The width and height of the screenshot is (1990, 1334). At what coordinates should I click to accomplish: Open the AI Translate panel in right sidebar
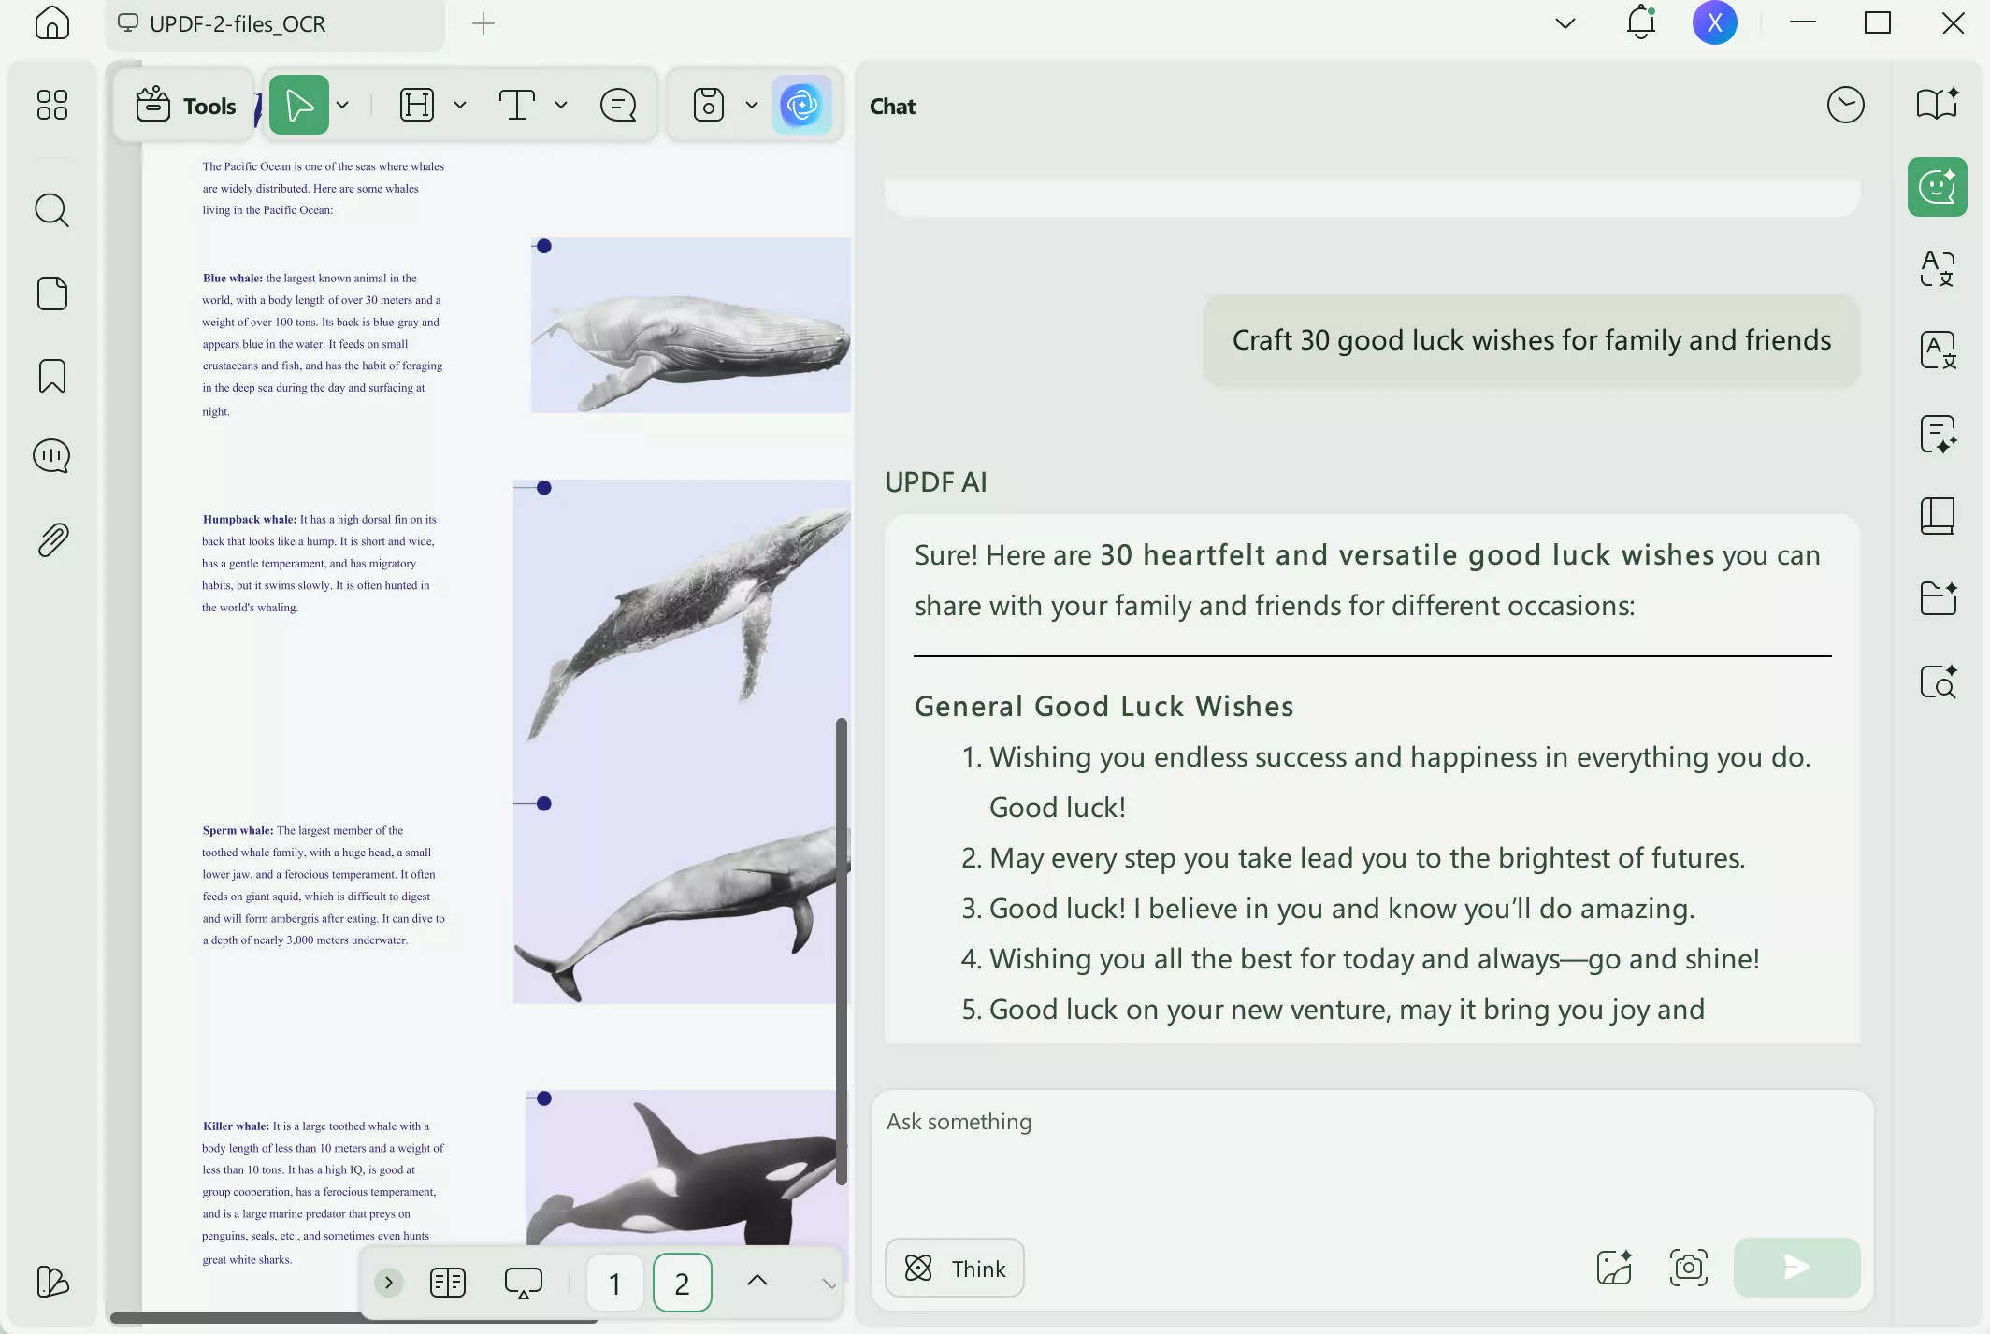pos(1936,269)
